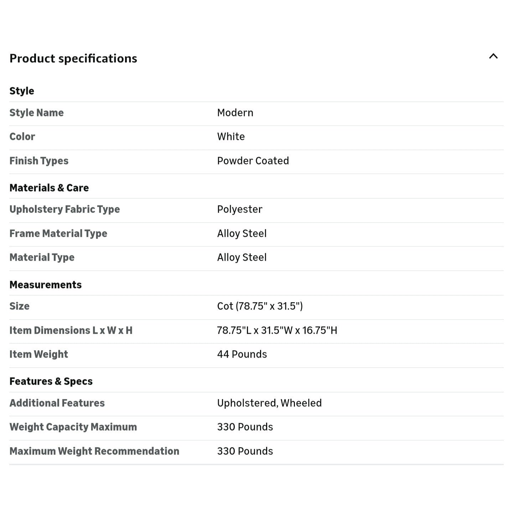The width and height of the screenshot is (513, 513).
Task: Click the Powder Coated value
Action: click(253, 161)
